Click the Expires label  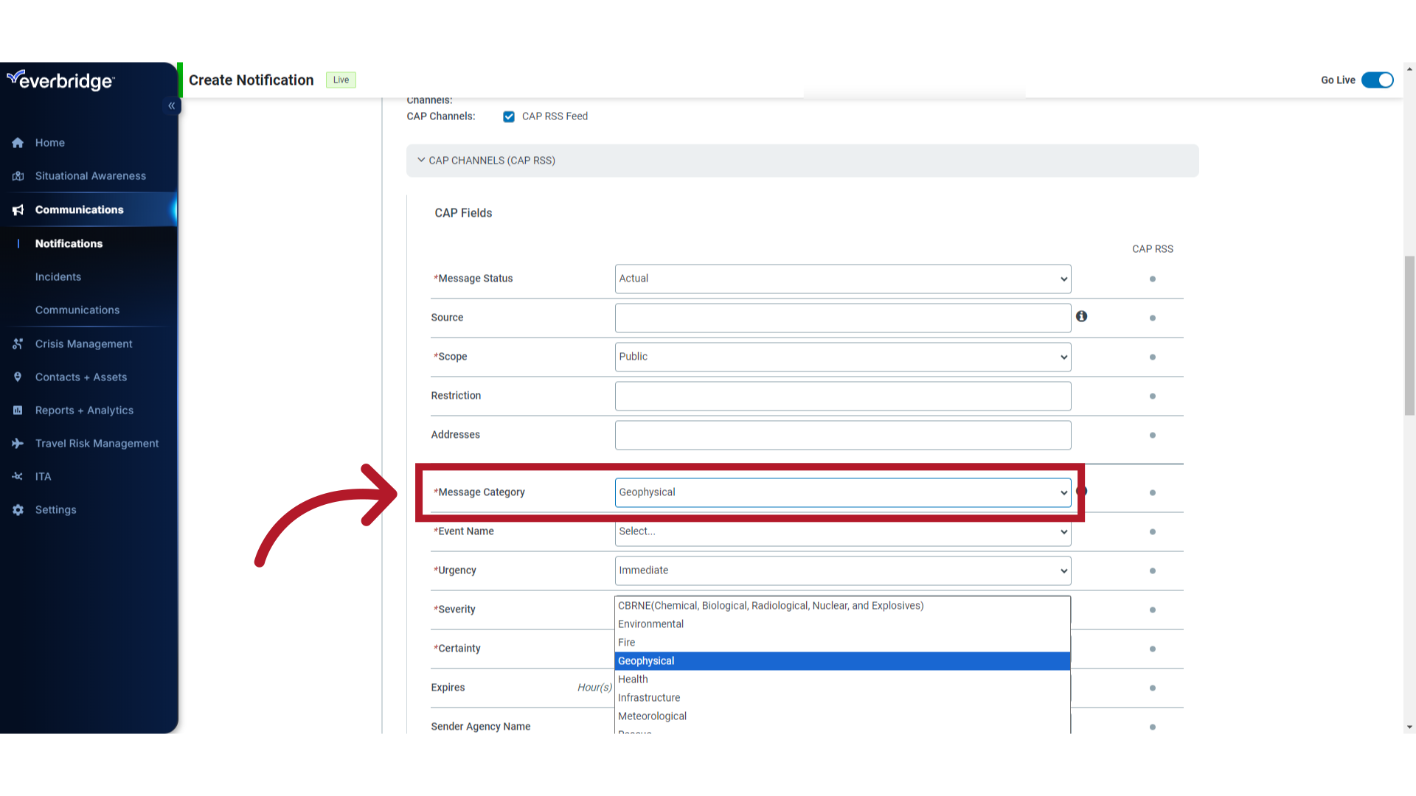448,688
